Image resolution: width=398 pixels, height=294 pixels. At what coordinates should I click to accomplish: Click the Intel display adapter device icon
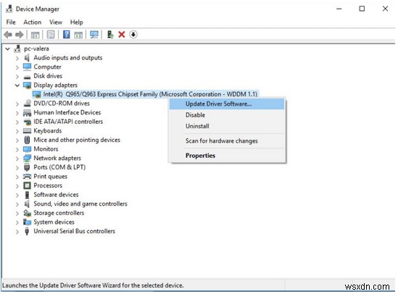coord(37,95)
